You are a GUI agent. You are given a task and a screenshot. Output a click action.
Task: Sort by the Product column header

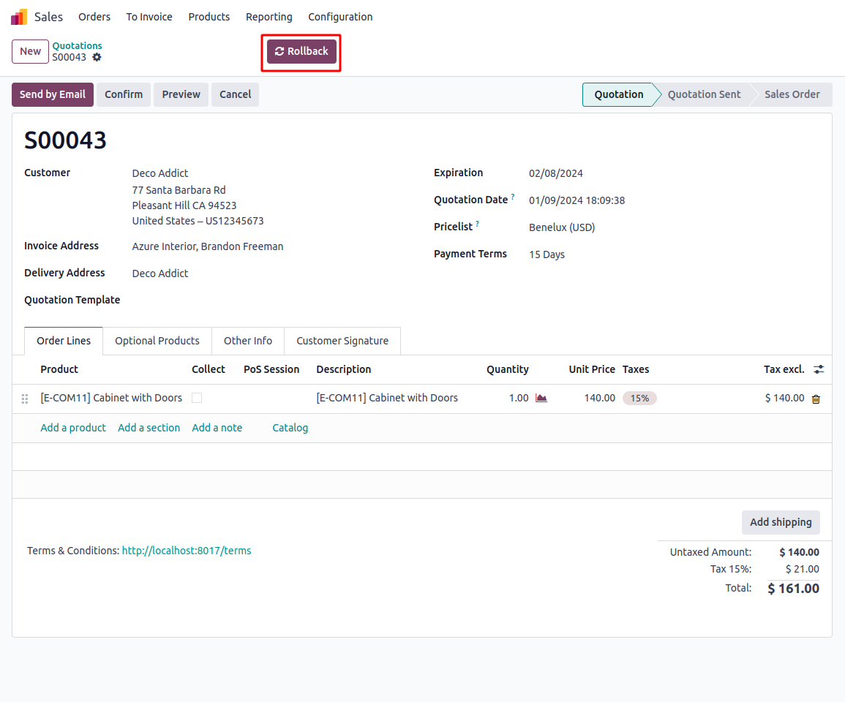click(59, 369)
